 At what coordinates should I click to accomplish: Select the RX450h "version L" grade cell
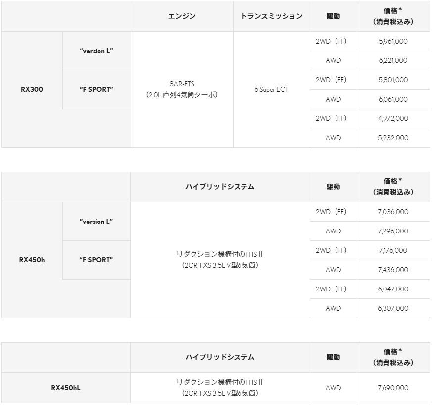point(96,222)
